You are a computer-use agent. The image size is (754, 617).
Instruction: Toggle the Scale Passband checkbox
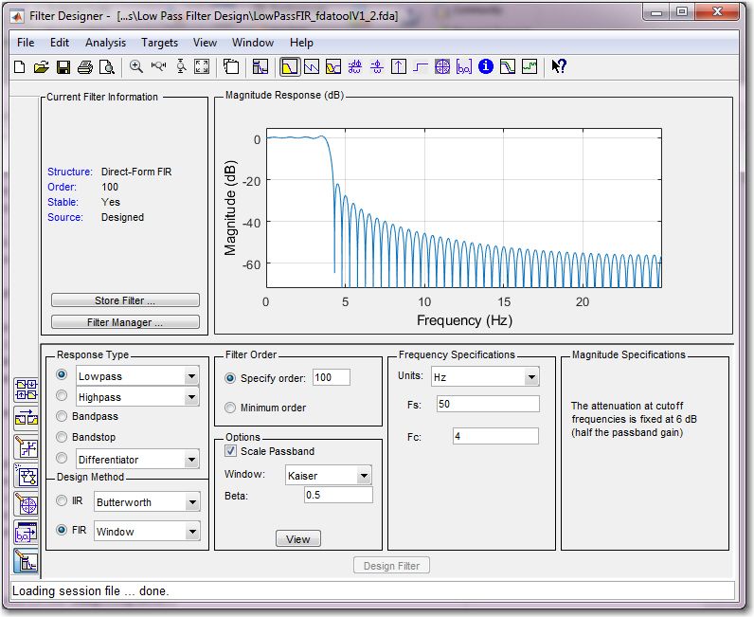(x=231, y=451)
